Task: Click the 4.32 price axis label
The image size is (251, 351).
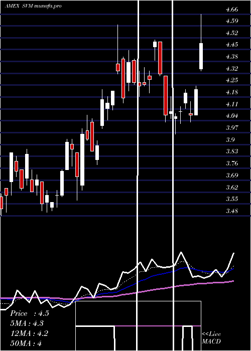Action: pyautogui.click(x=232, y=69)
